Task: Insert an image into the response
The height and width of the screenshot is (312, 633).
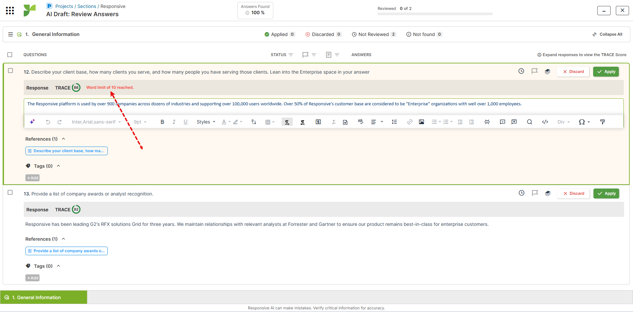Action: [421, 122]
